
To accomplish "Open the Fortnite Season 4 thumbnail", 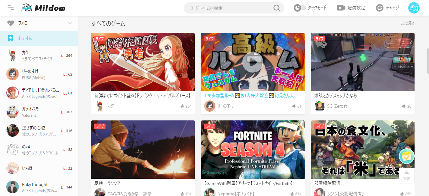I will [253, 150].
